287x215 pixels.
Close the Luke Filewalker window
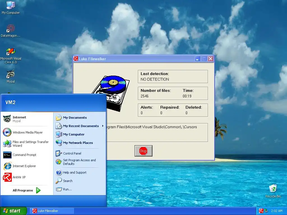211,59
